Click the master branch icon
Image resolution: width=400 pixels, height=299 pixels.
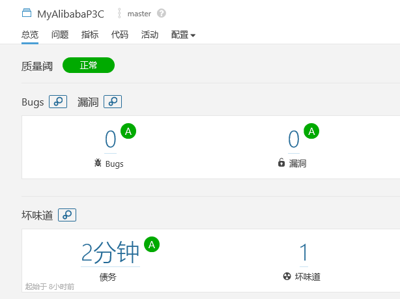(119, 13)
